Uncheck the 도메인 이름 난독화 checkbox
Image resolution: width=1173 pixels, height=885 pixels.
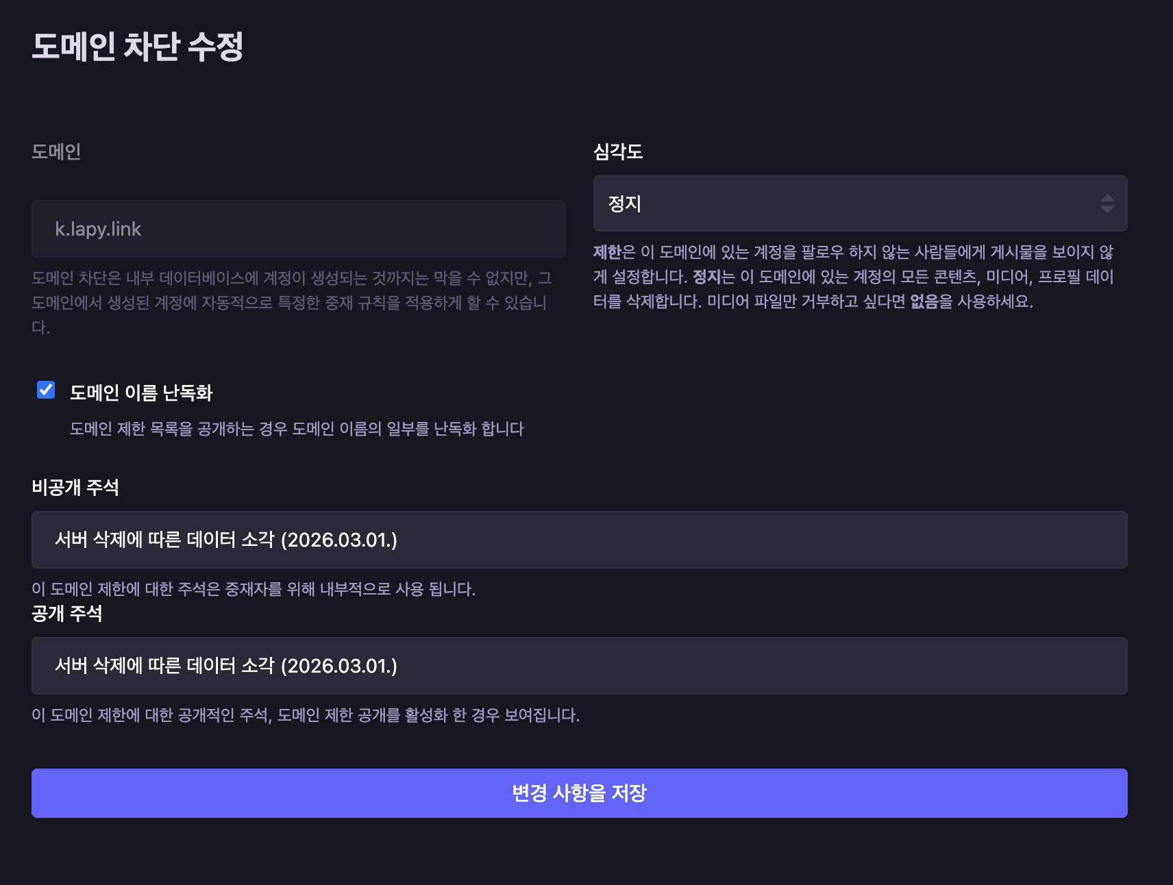click(46, 390)
